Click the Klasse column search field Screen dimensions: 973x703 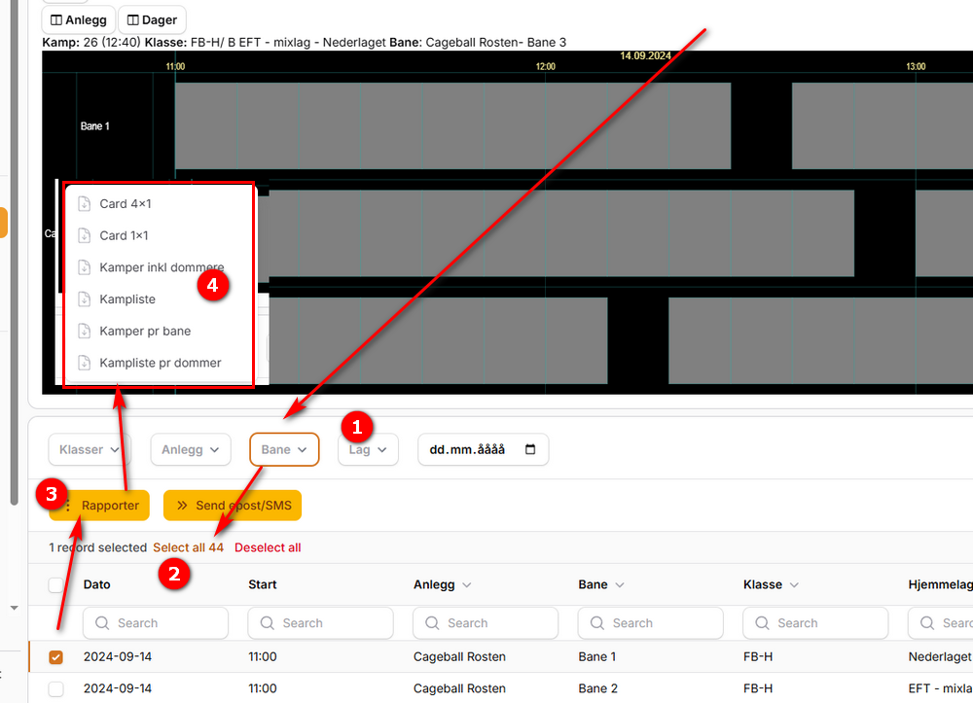[816, 623]
